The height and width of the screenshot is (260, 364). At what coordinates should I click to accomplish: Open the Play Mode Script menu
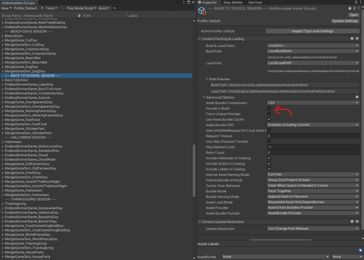tap(82, 8)
